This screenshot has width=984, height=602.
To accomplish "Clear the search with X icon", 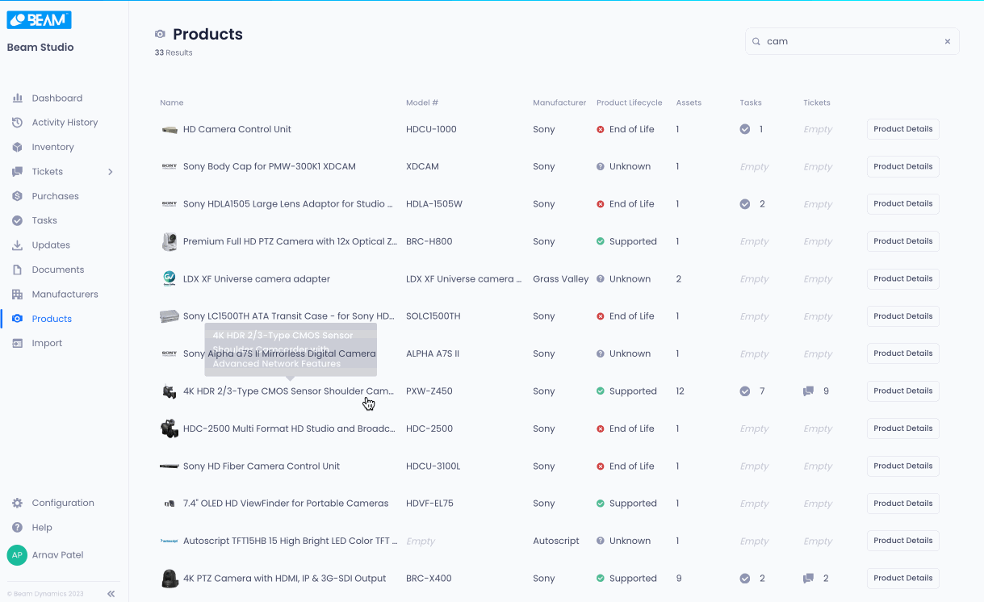I will pos(948,41).
